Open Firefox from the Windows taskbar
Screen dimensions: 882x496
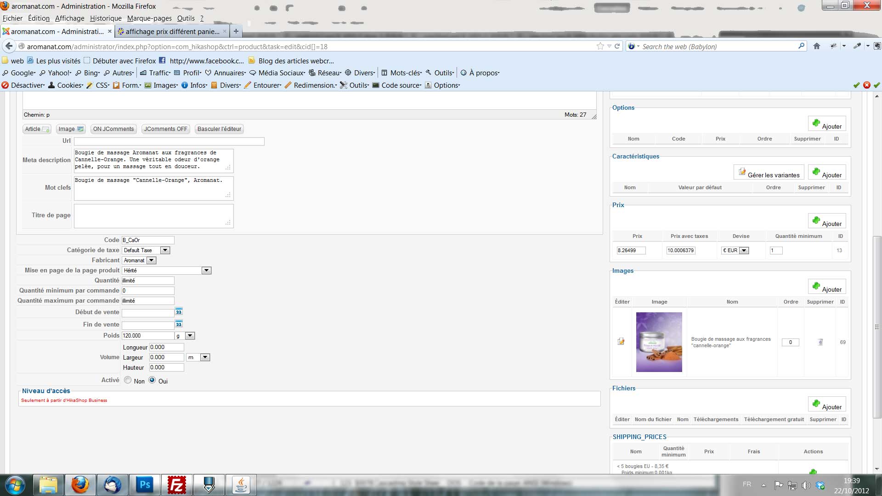80,485
